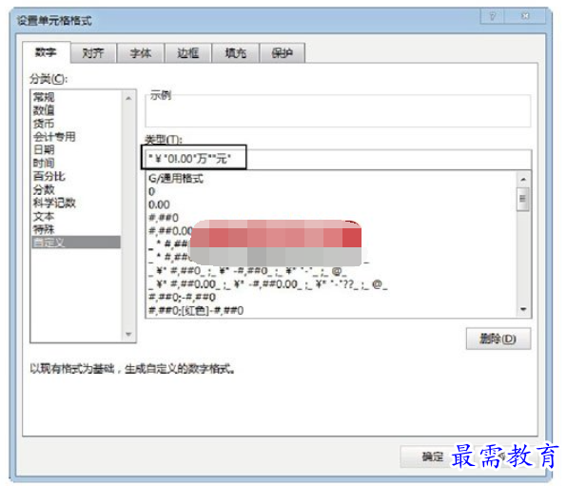Choose the 0.00 format type entry
Viewport: 567px width, 486px height.
pyautogui.click(x=159, y=204)
